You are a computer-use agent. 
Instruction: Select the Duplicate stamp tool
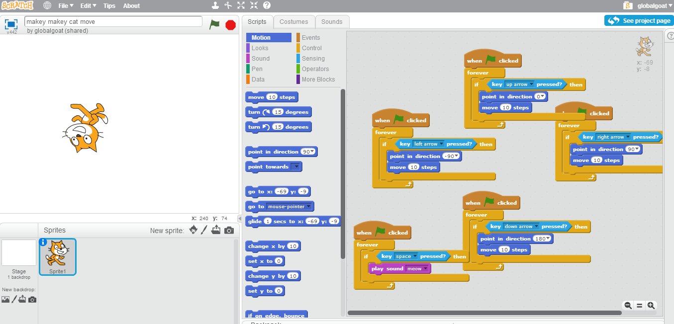[215, 5]
